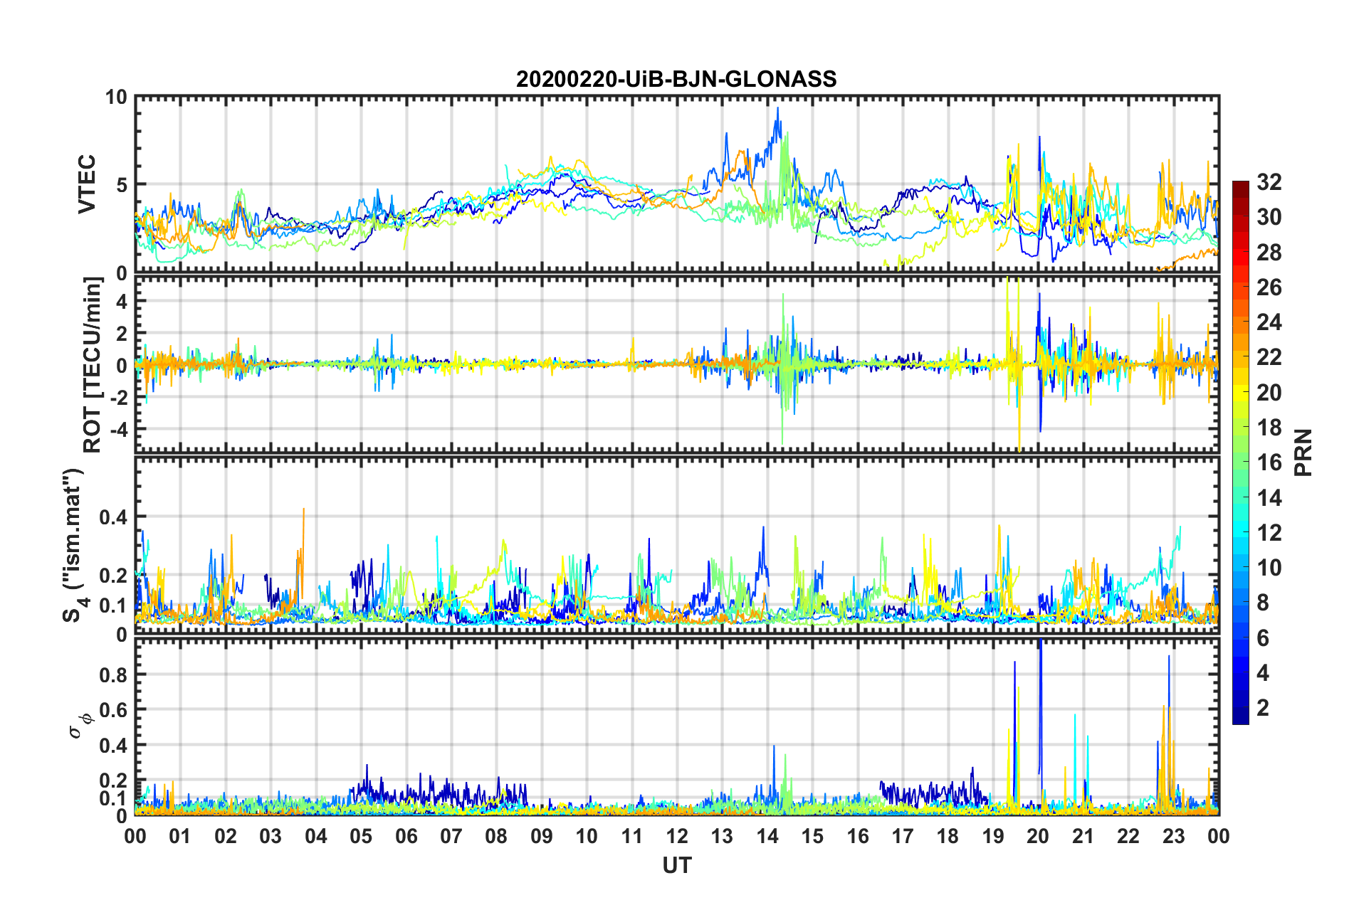Click the PRN colorbar label
Screen dimensions: 1354x905
click(1303, 452)
